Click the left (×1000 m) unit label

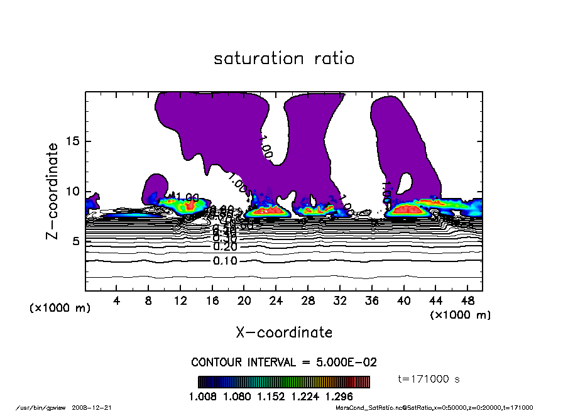click(x=60, y=308)
